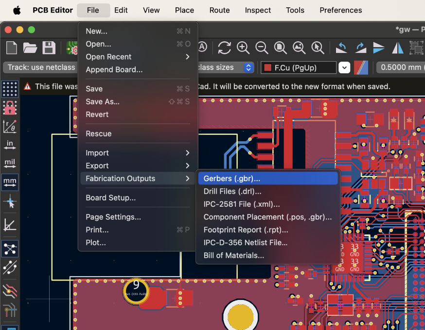Click the Zoom In magnifier icon
This screenshot has width=425, height=330.
tap(243, 48)
